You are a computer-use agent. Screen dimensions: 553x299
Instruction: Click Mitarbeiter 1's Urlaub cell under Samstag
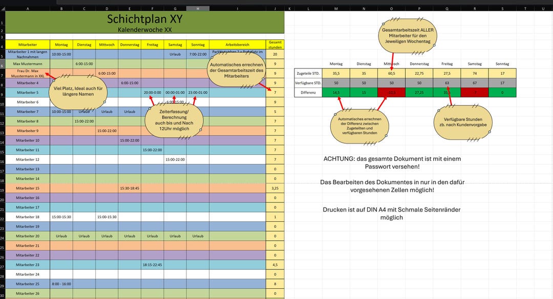pos(175,54)
